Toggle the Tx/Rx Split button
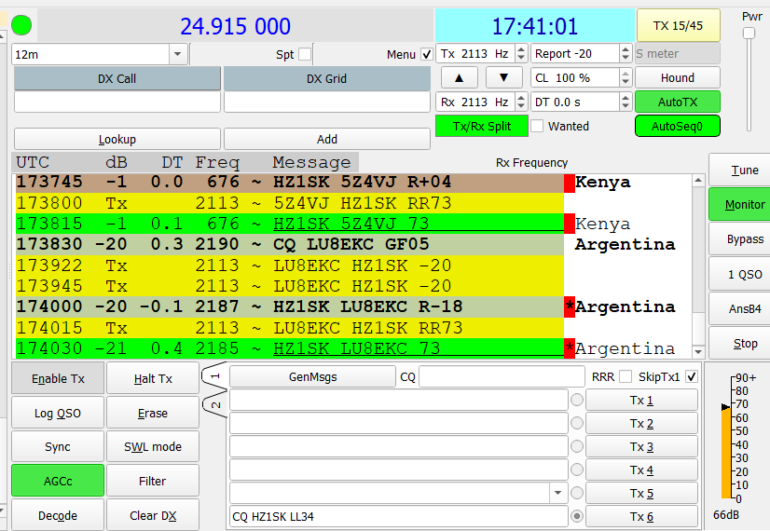Image resolution: width=770 pixels, height=531 pixels. tap(482, 126)
